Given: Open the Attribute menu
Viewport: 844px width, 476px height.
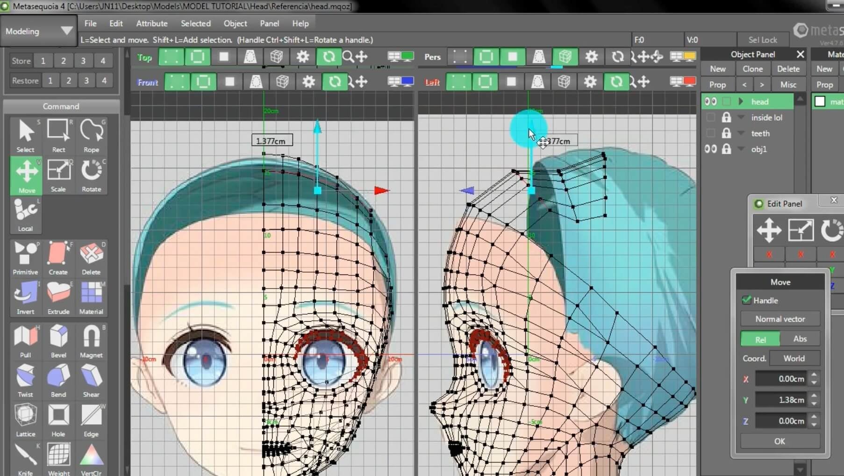Looking at the screenshot, I should [x=152, y=23].
